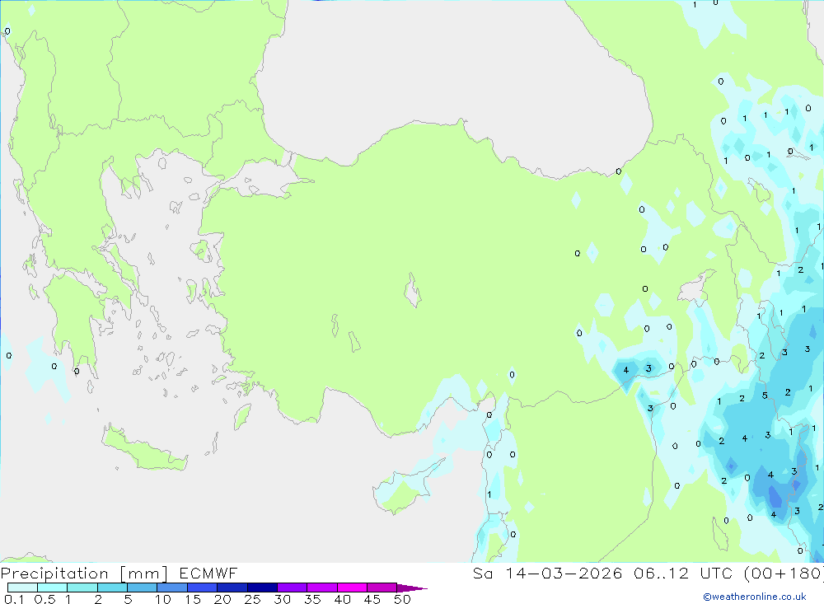Click the "[mm]" unit label
Screen dimensions: 824x604
[144, 574]
